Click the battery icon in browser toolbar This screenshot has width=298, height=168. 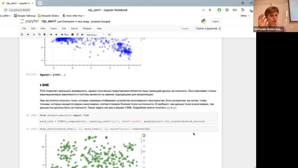pyautogui.click(x=235, y=10)
